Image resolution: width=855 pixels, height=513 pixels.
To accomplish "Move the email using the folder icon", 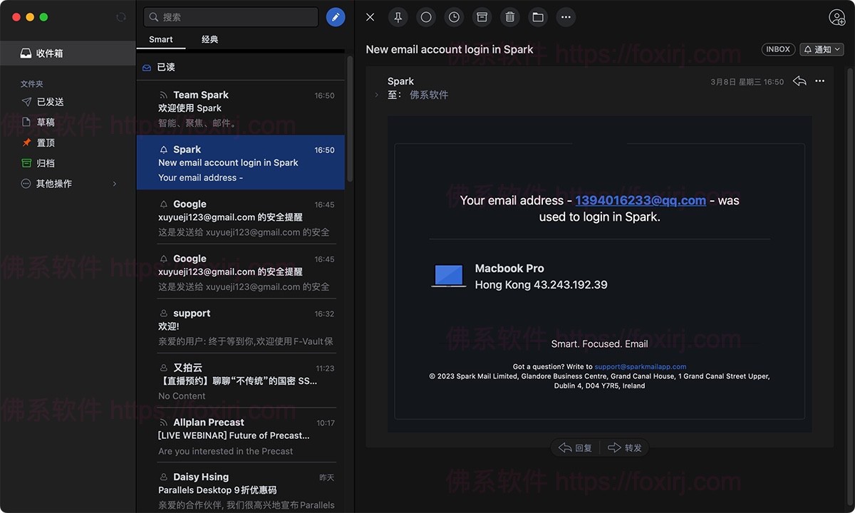I will 538,17.
